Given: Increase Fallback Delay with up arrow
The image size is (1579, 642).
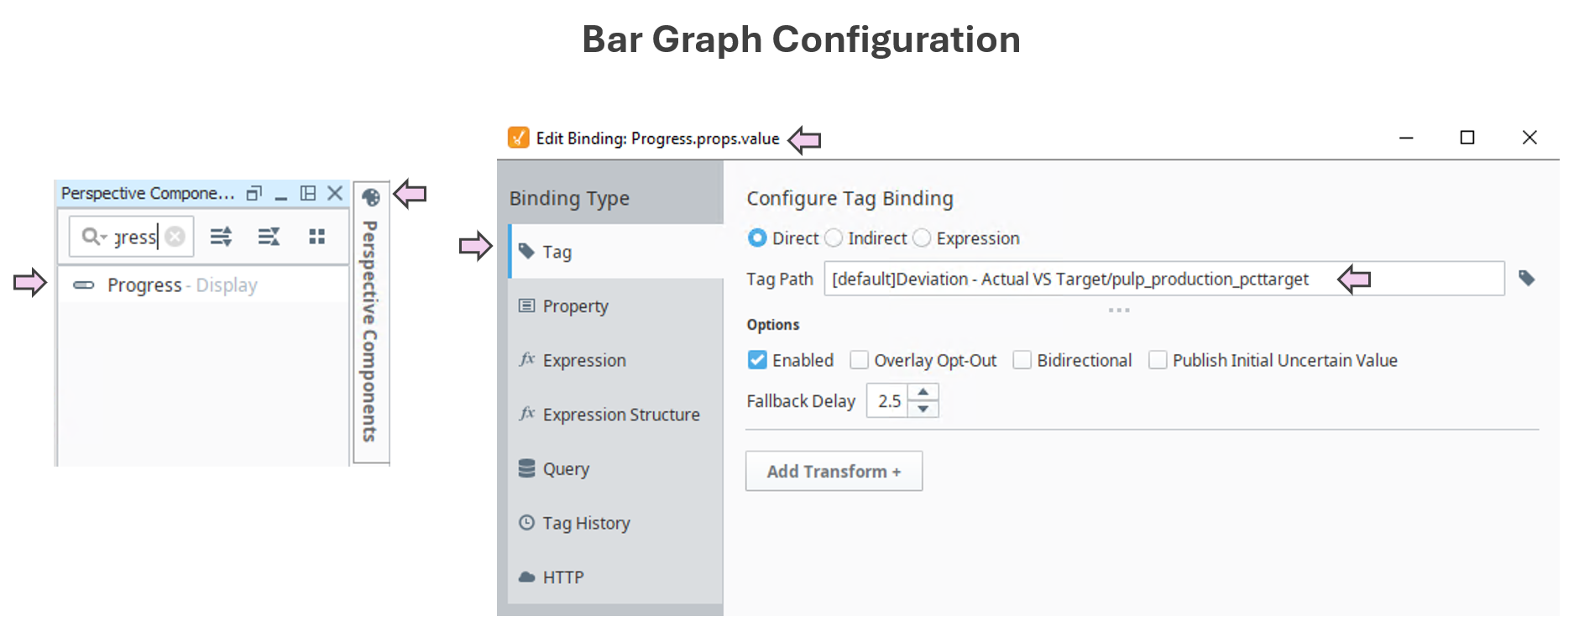Looking at the screenshot, I should coord(923,392).
